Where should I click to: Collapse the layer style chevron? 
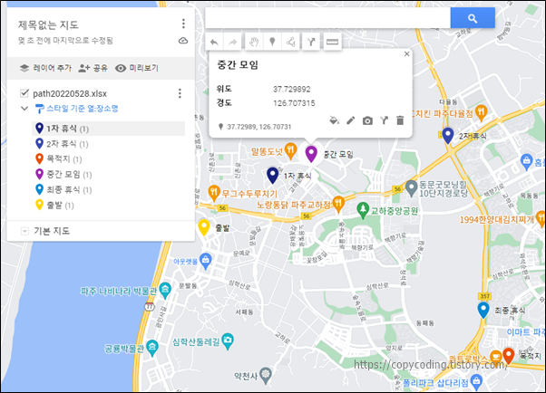(24, 108)
